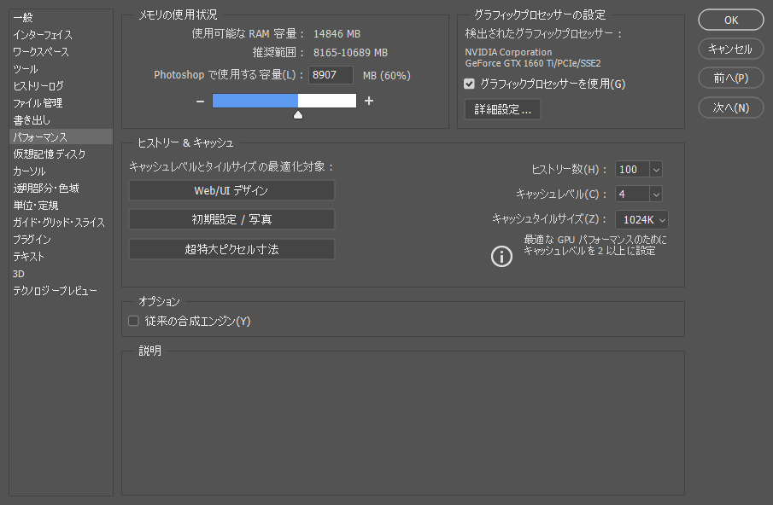
Task: Click the info icon beside the GPU advice
Action: pos(501,256)
